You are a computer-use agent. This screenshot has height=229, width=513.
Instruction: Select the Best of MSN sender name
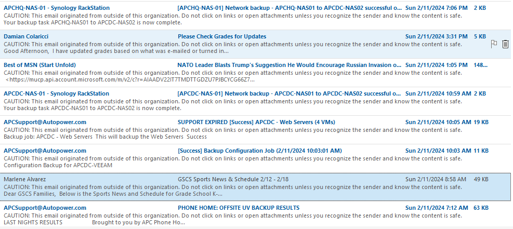(40, 65)
